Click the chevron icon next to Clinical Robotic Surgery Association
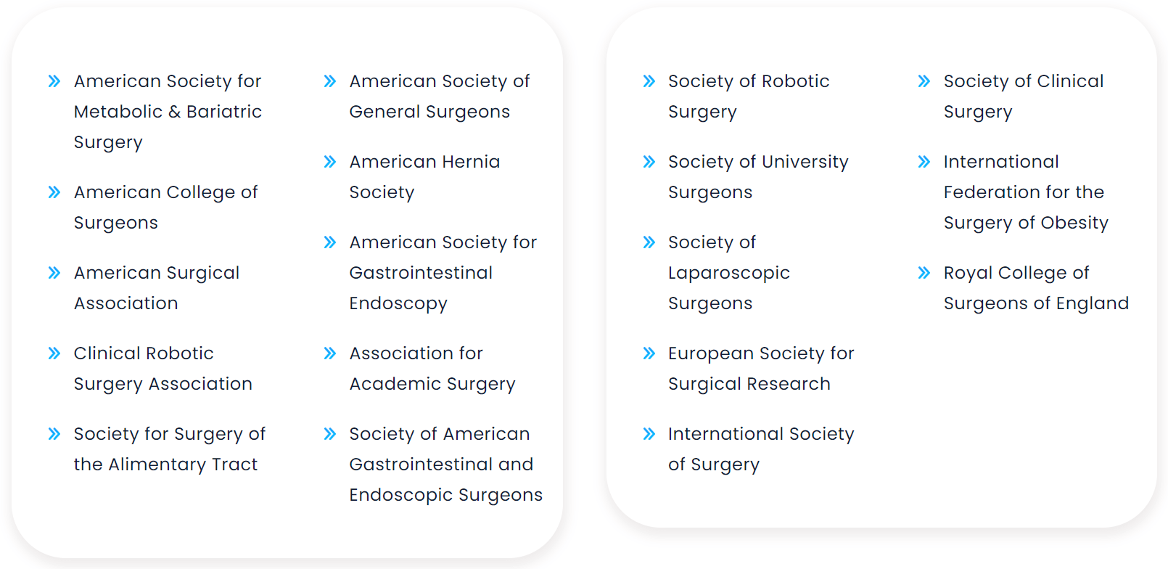 54,353
